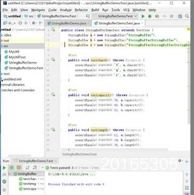Select StringBufferDemoTest in project tree
Viewport: 194px width, 195px height.
(x=26, y=68)
